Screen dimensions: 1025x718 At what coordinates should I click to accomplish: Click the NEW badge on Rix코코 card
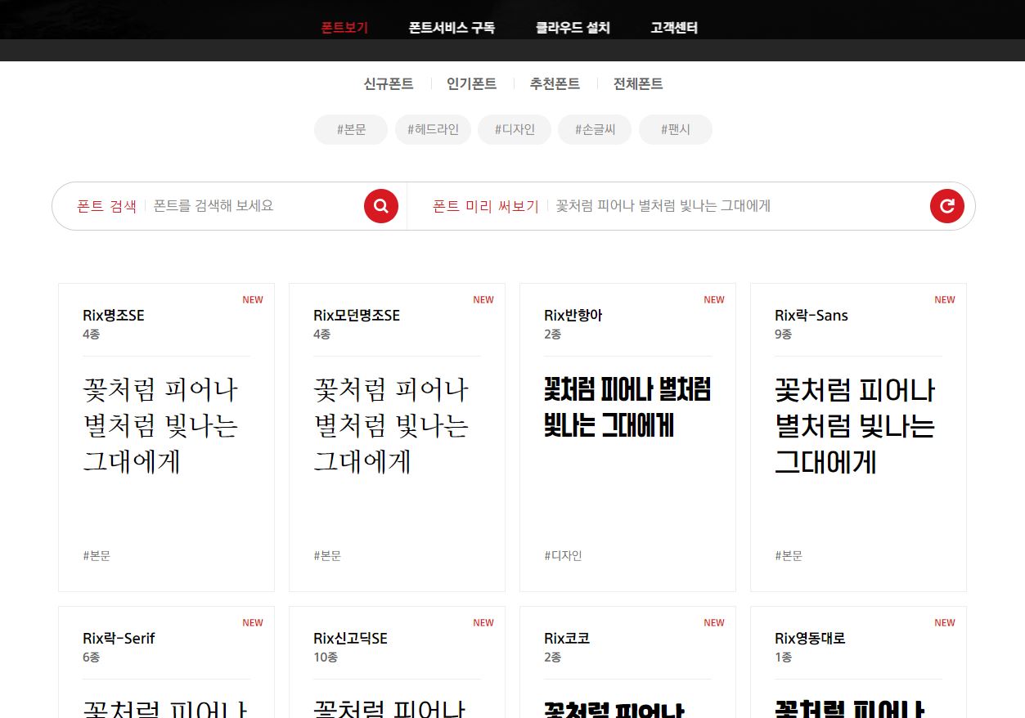pos(714,623)
